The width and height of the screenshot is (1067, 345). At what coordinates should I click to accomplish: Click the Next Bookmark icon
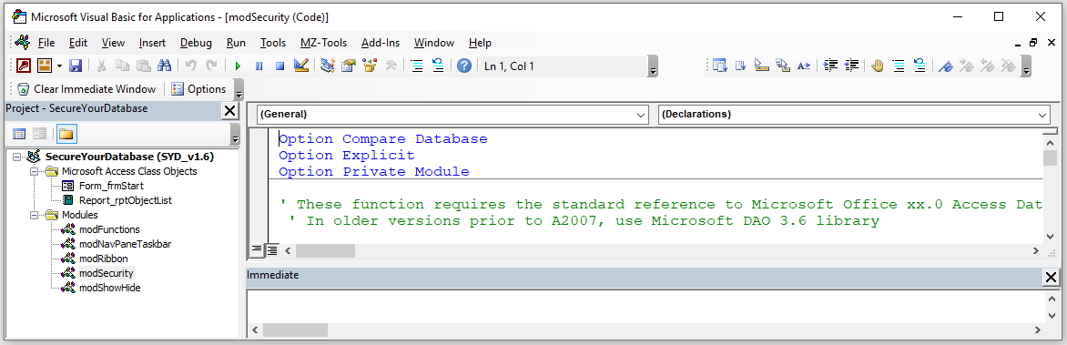(966, 66)
